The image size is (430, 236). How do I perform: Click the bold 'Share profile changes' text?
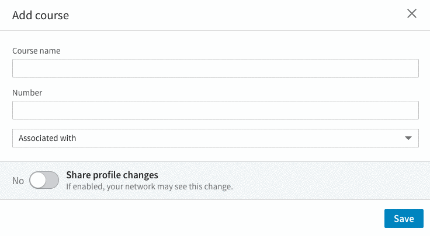click(112, 175)
